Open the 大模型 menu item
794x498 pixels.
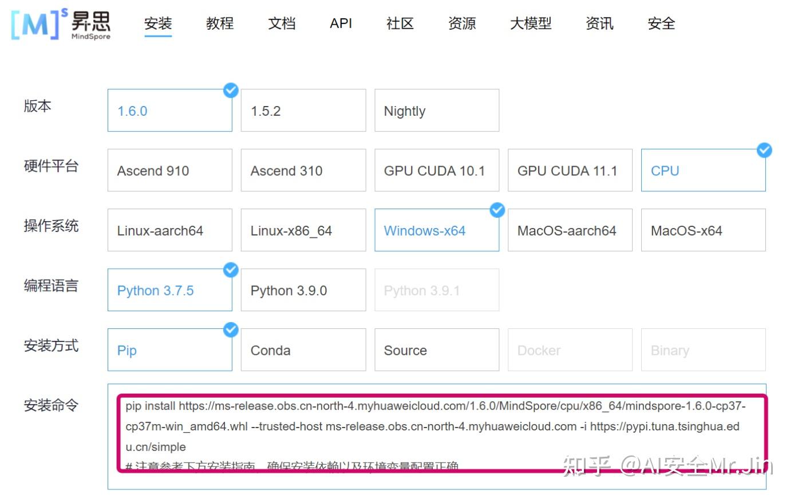pos(531,23)
